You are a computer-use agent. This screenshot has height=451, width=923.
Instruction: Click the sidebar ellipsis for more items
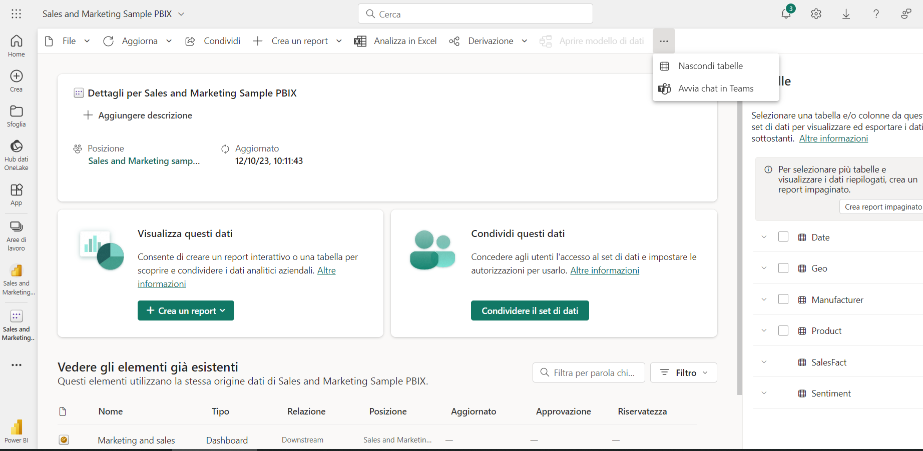tap(16, 365)
